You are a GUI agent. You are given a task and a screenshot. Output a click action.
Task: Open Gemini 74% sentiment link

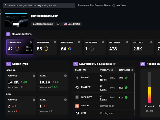[121, 78]
